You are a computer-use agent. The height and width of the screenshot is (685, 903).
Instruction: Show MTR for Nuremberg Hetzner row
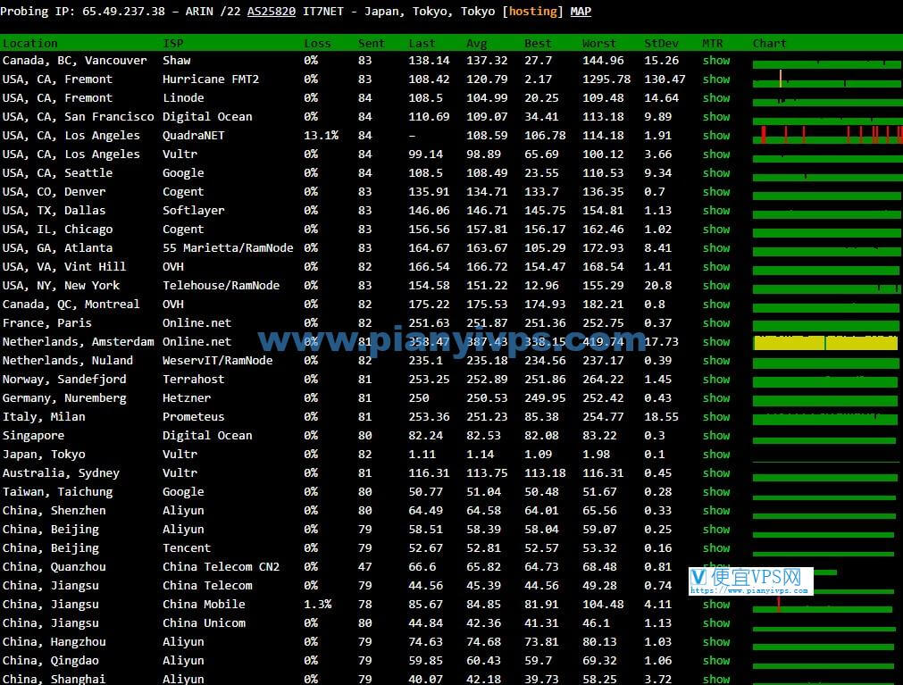pos(715,398)
